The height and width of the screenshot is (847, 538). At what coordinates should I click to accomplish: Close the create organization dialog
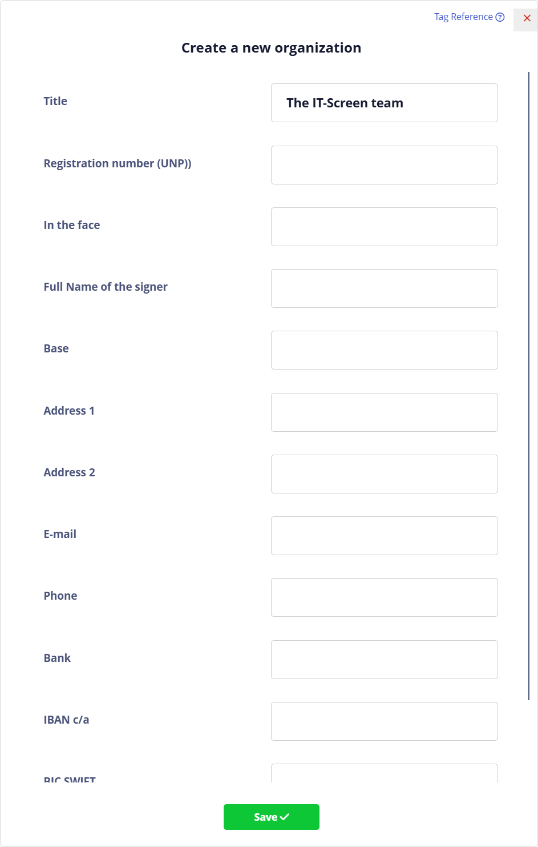527,18
